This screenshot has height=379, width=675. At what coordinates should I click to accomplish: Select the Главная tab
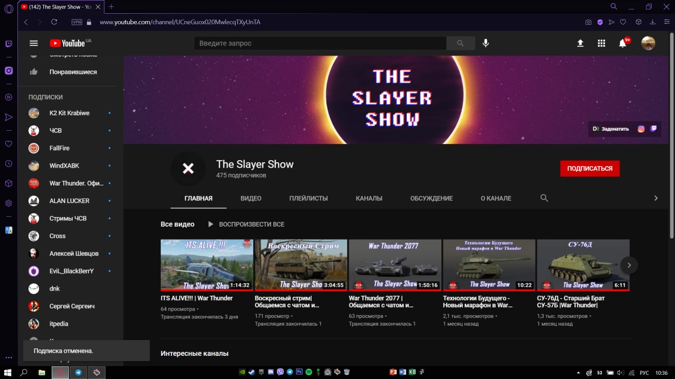[198, 198]
